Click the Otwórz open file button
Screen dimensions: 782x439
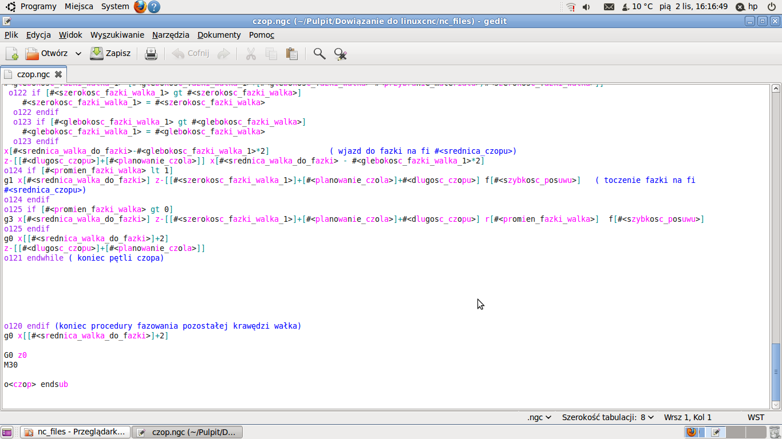click(46, 54)
